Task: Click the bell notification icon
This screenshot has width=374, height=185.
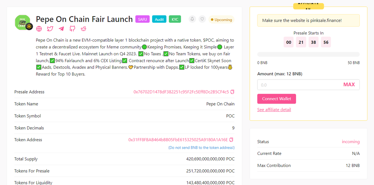Action: coord(192,19)
